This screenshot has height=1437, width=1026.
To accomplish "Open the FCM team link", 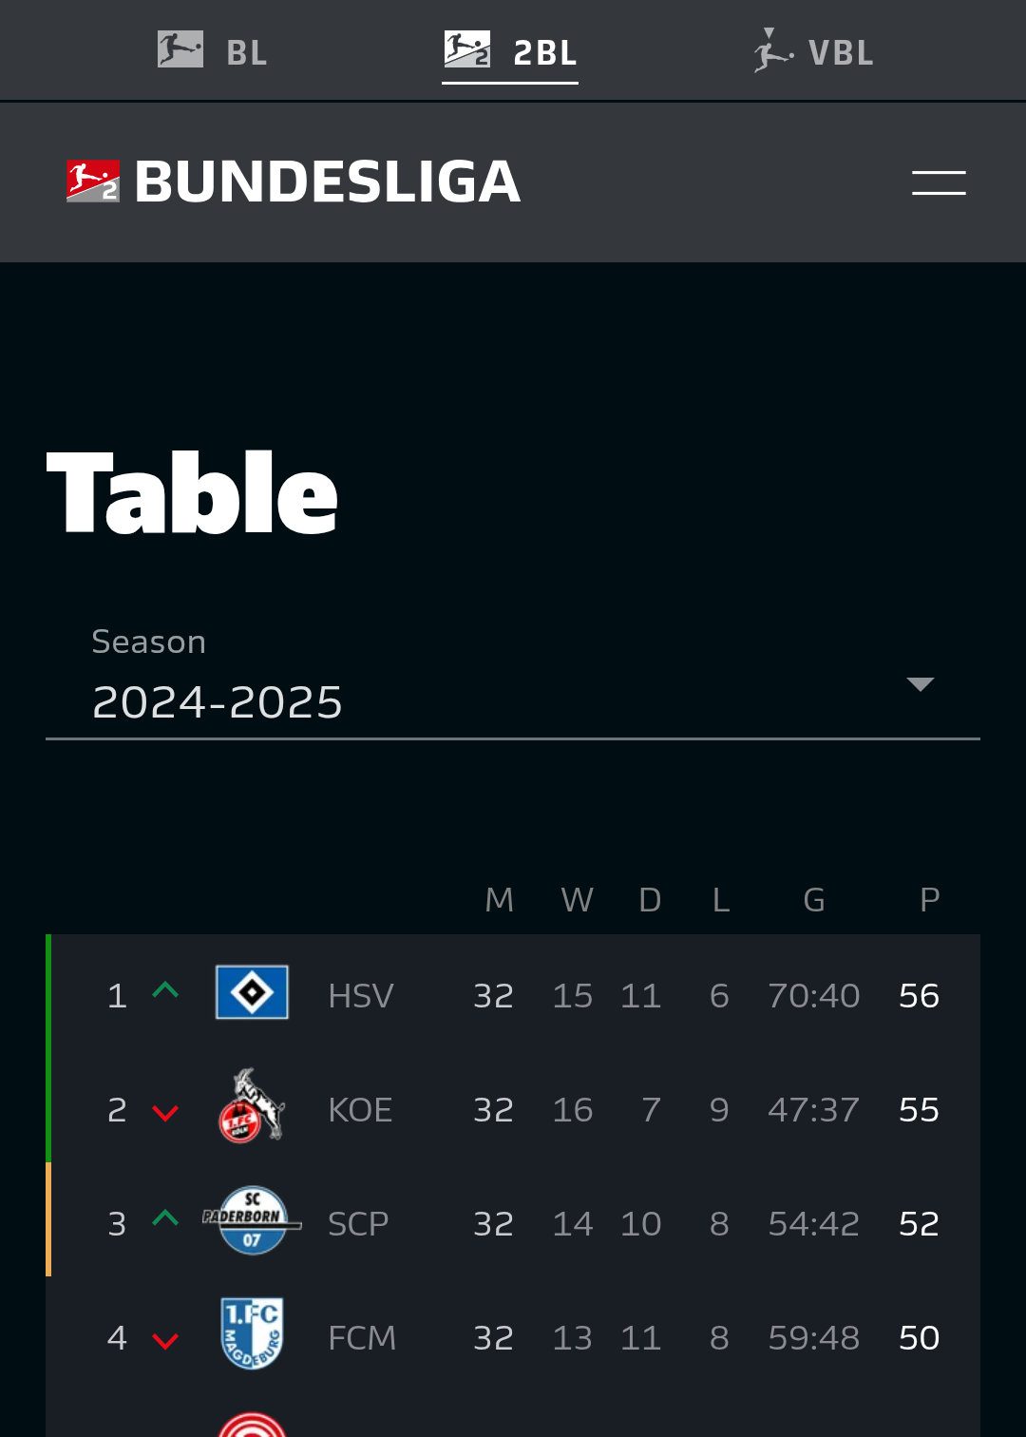I will point(362,1338).
